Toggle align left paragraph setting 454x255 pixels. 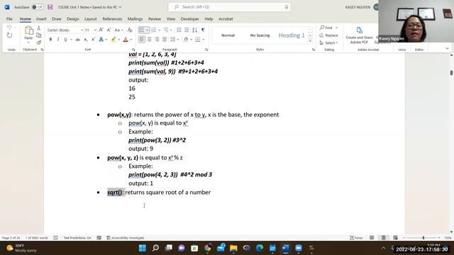(142, 40)
